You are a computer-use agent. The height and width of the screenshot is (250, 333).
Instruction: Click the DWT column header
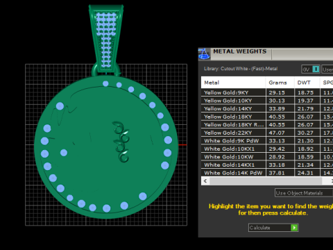(x=307, y=83)
